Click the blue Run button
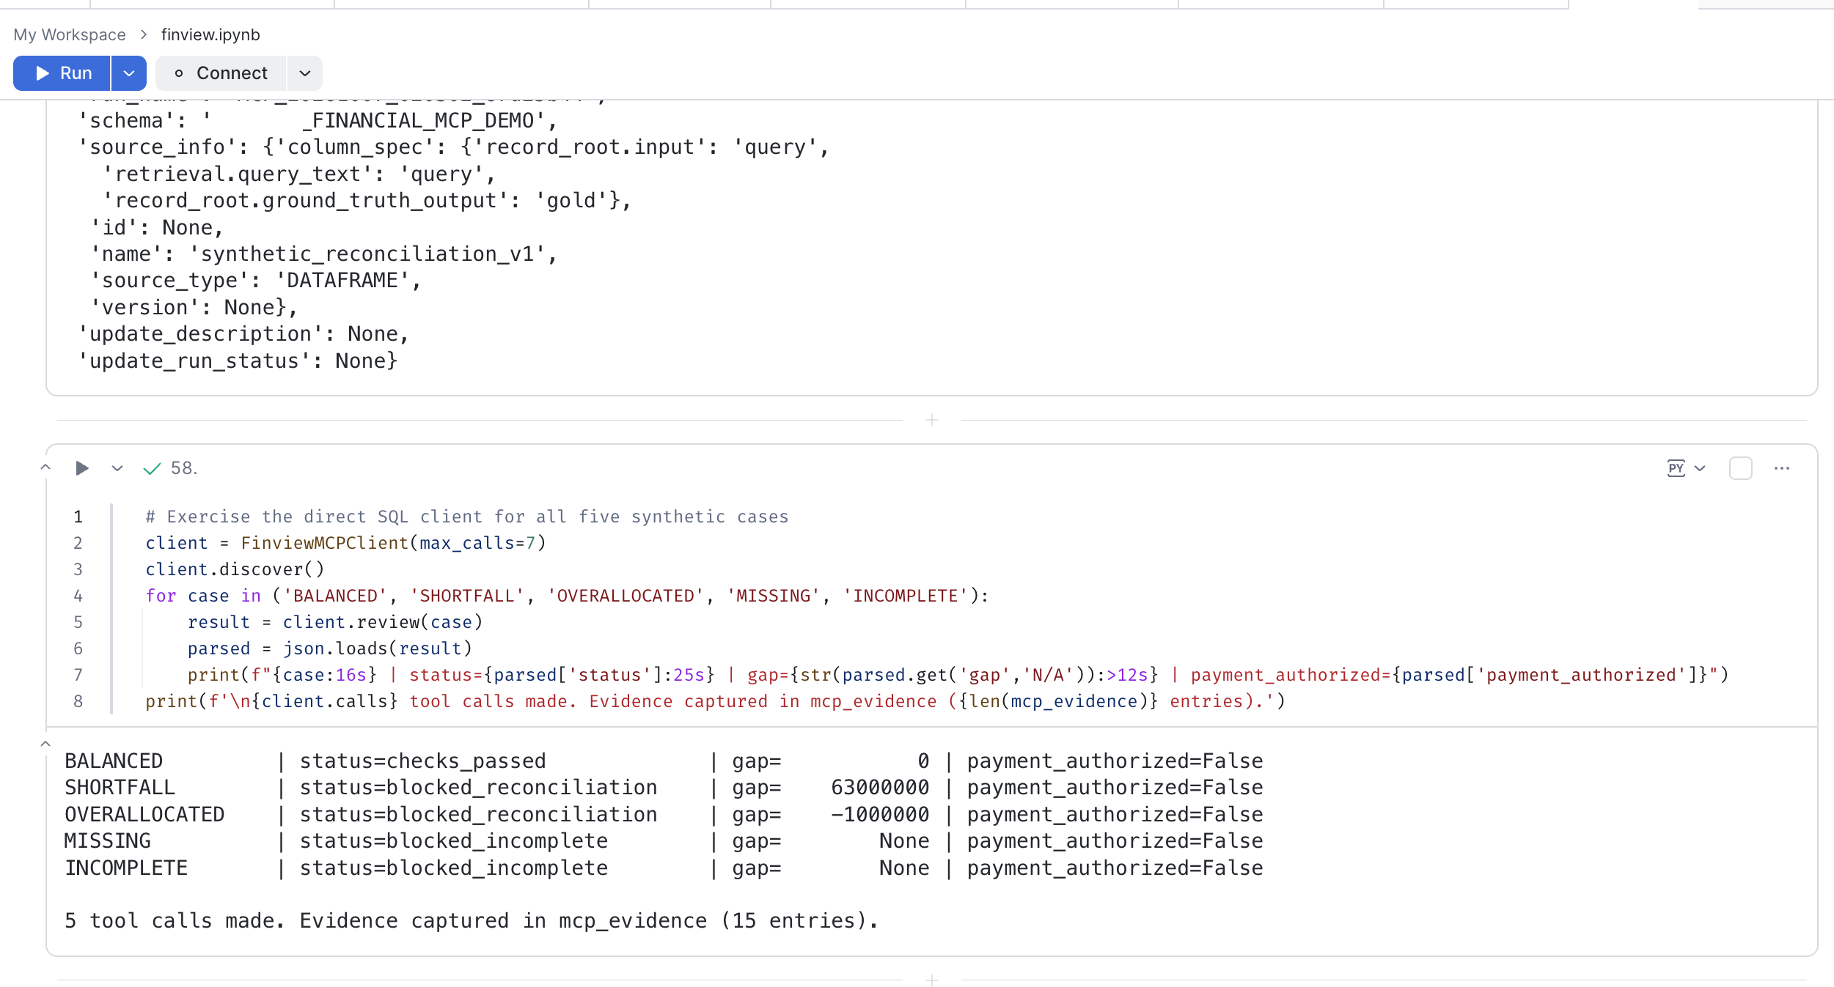Viewport: 1834px width, 987px height. coord(62,73)
